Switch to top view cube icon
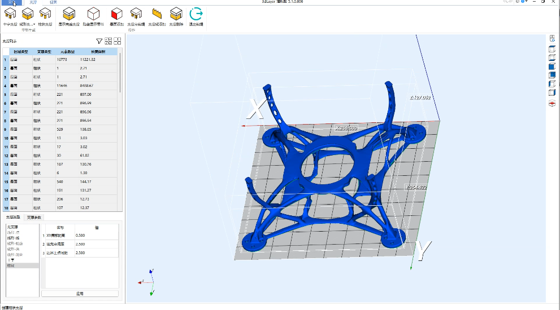The width and height of the screenshot is (560, 310). pos(552,49)
